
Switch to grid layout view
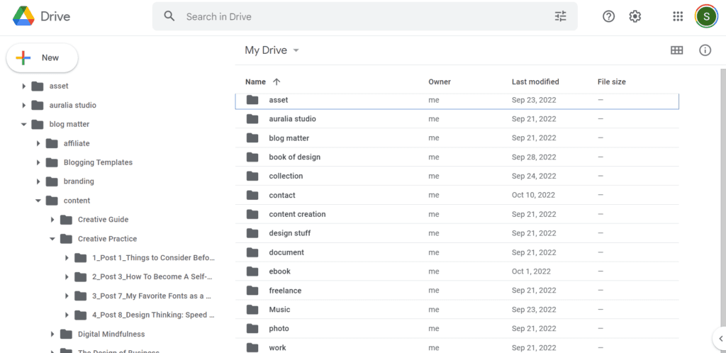(x=676, y=50)
